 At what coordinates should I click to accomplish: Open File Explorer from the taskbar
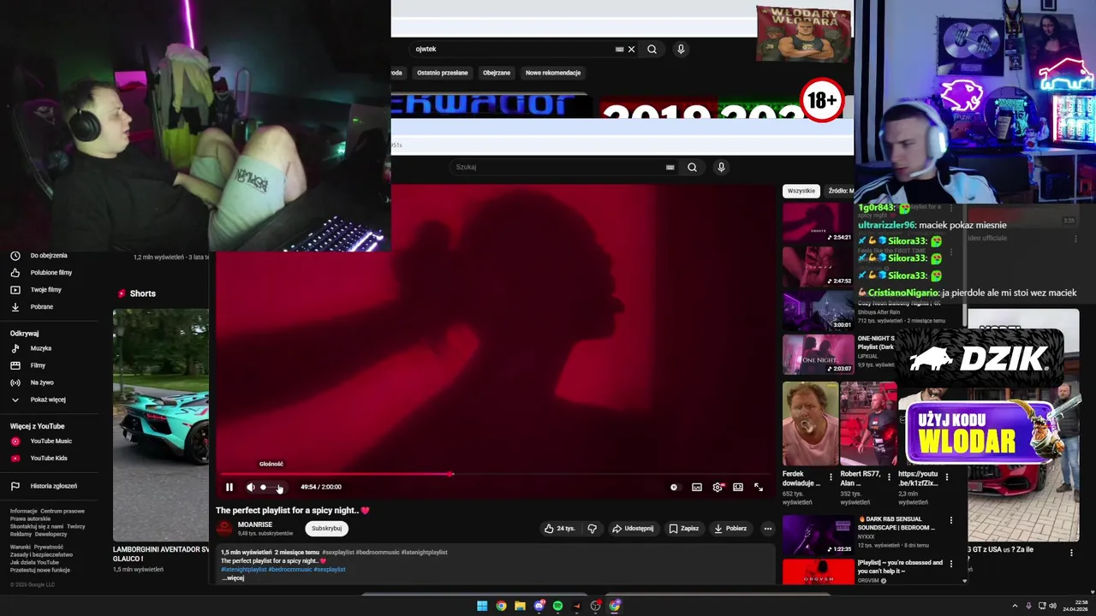pos(520,606)
